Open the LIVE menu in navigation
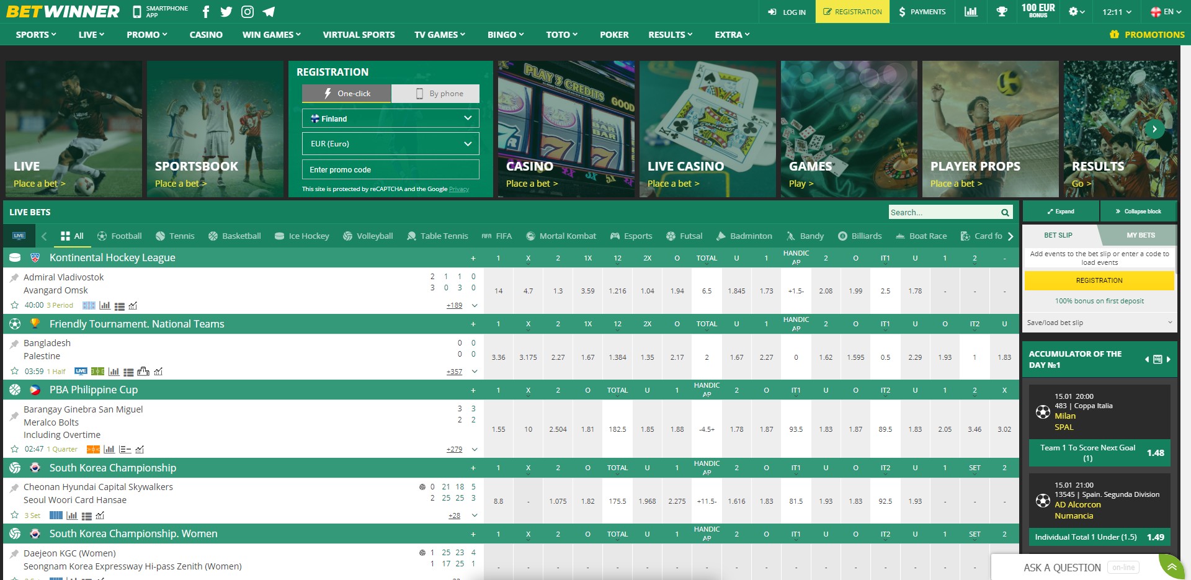1191x580 pixels. (91, 35)
